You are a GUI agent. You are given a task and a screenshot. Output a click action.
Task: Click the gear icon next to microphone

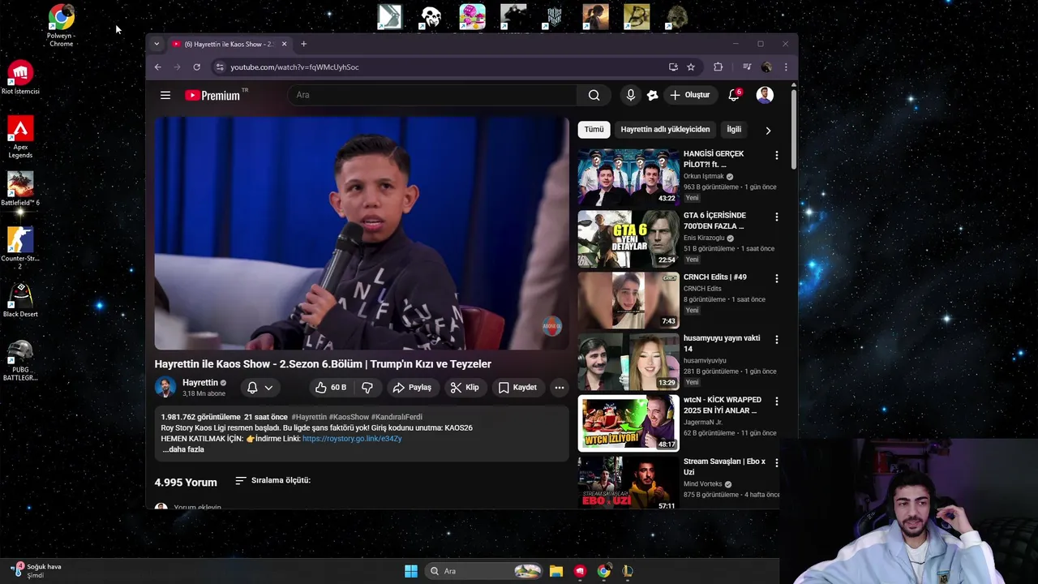tap(653, 95)
